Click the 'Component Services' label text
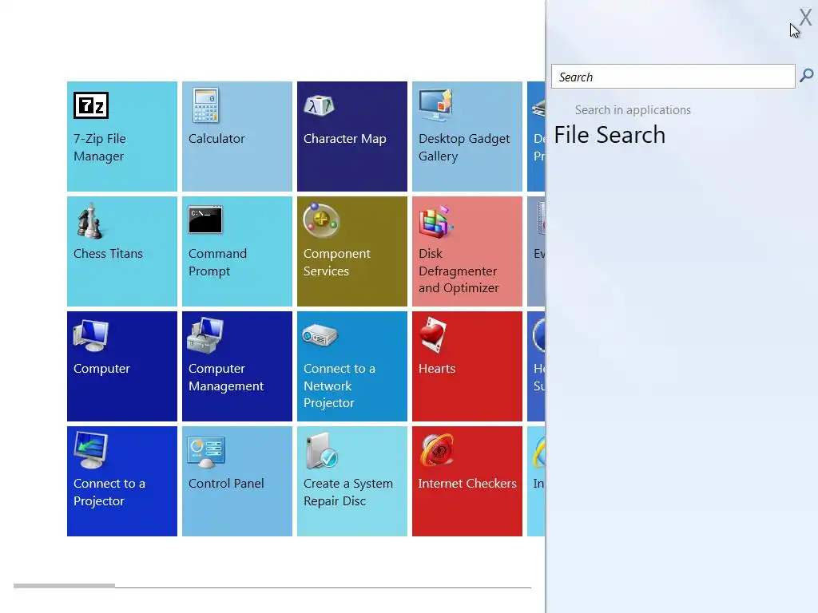Viewport: 818px width, 613px height. pos(337,262)
